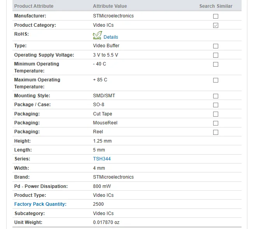Open the RoHS Details link
The width and height of the screenshot is (261, 229).
tap(111, 37)
